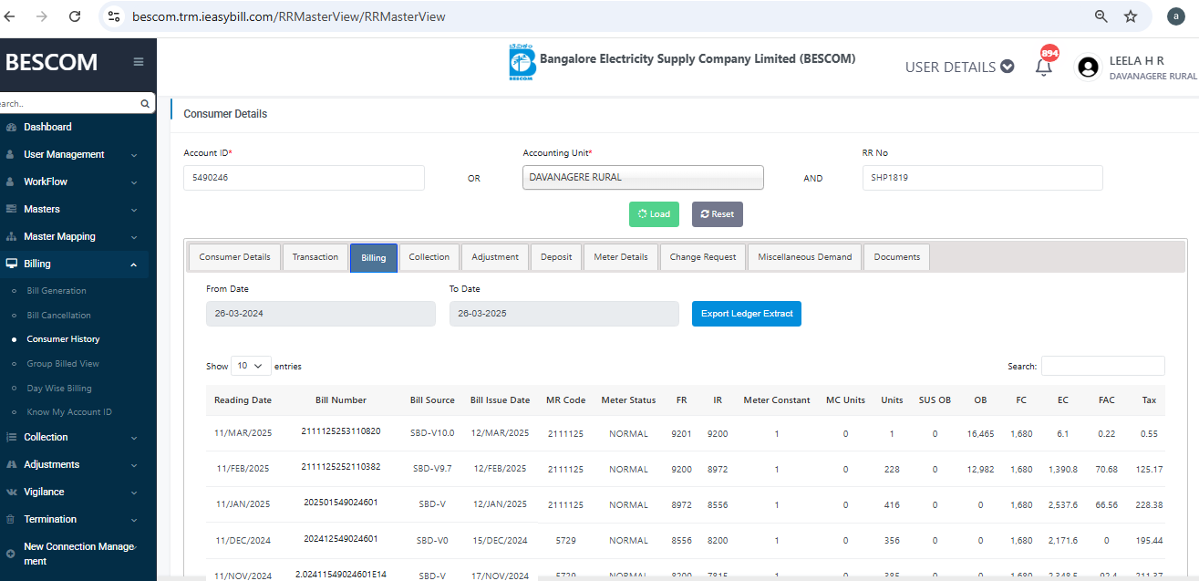Viewport: 1199px width, 581px height.
Task: Click the Dashboard gauge icon
Action: (x=11, y=127)
